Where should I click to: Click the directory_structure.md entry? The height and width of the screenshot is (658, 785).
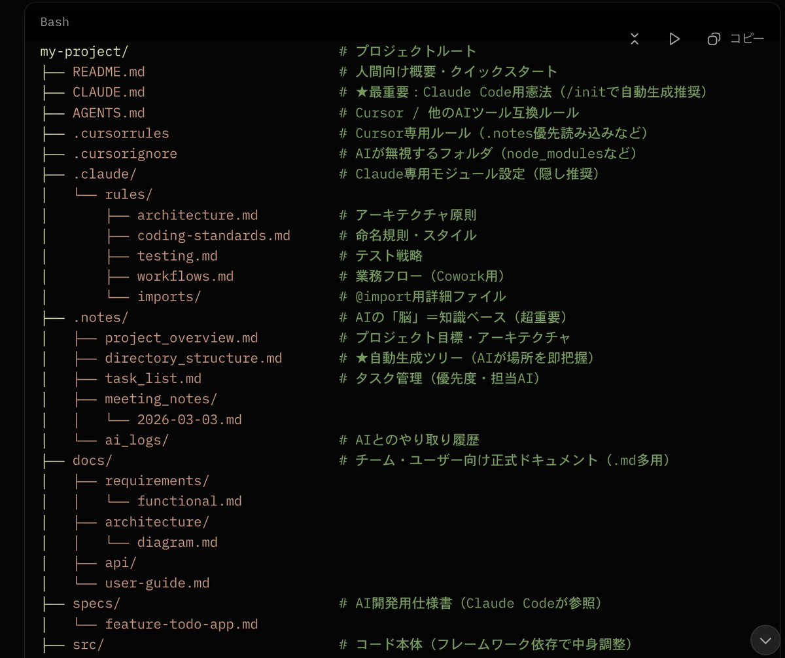(x=194, y=358)
